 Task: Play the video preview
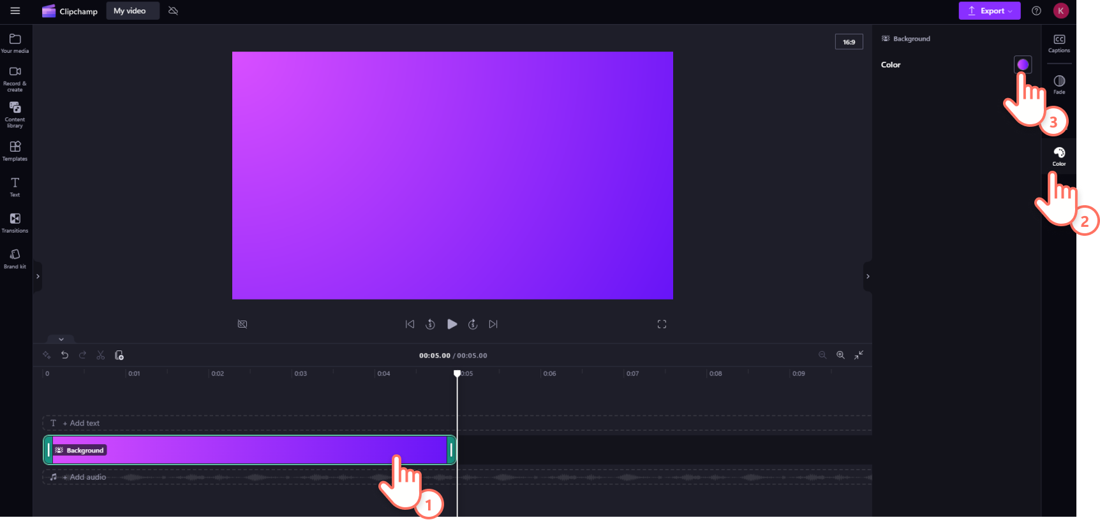tap(452, 324)
